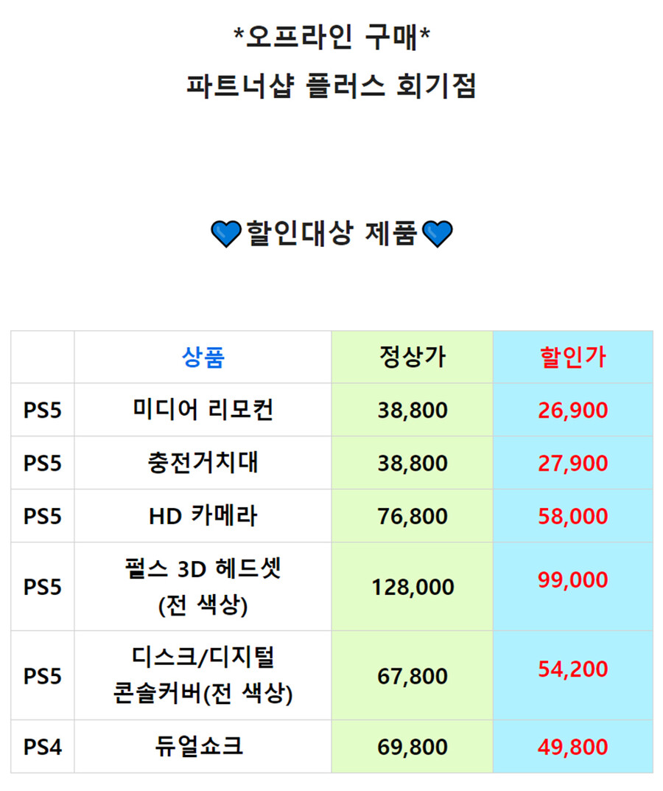
Task: Click the blue heart before 할인대상 제품
Action: [x=226, y=234]
